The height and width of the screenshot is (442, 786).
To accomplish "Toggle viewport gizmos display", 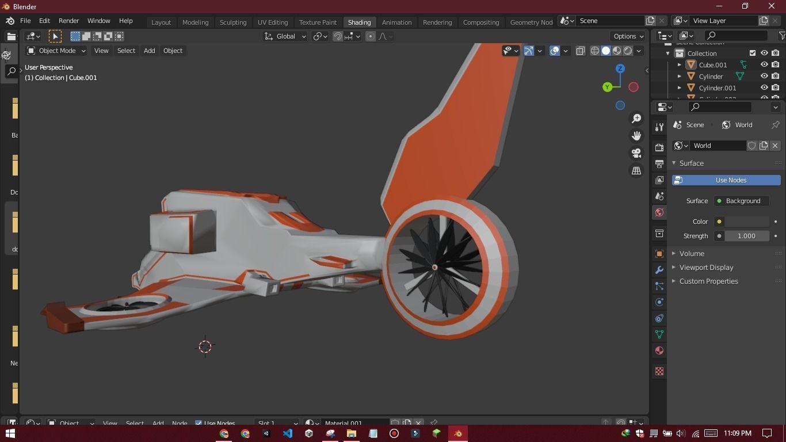I will click(x=529, y=51).
